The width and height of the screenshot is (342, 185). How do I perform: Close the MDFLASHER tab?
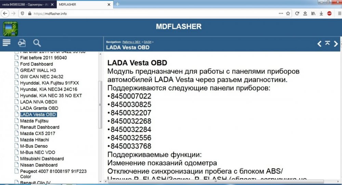tap(109, 4)
